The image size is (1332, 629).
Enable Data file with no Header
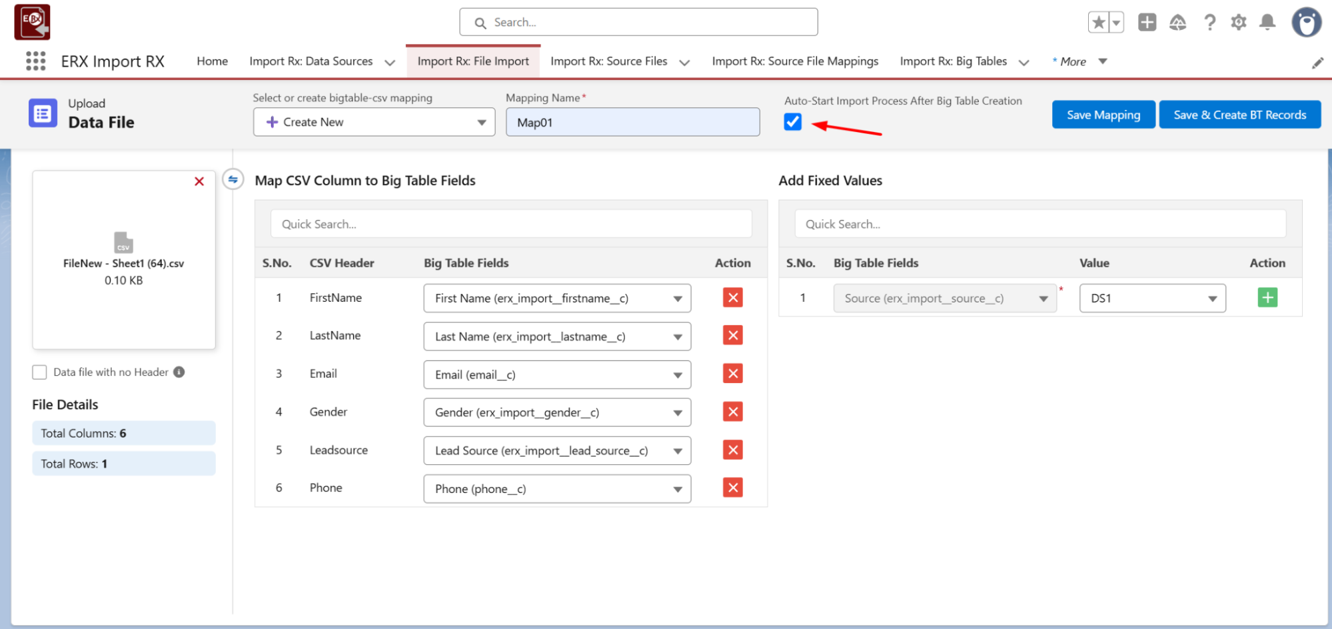[x=40, y=372]
